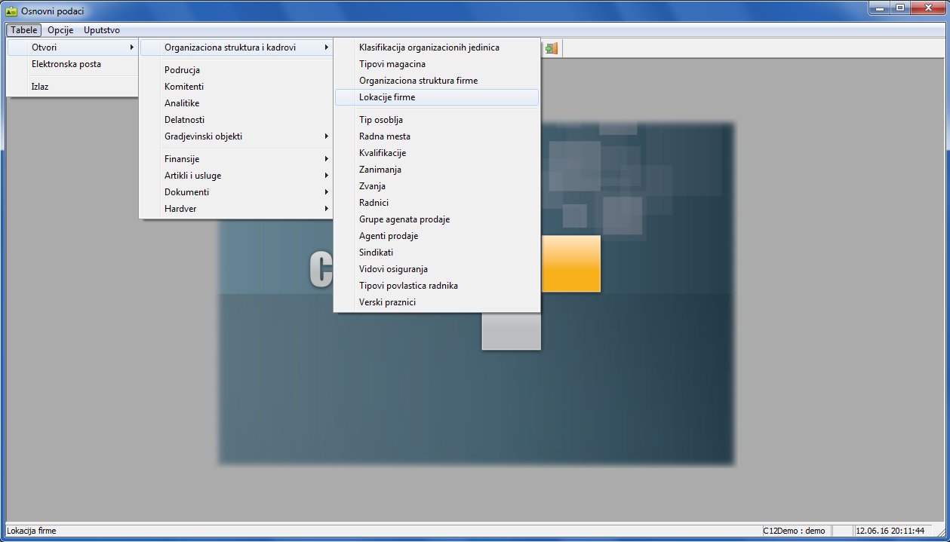Expand the Artikli i usluge submenu
The image size is (950, 542).
[x=235, y=176]
